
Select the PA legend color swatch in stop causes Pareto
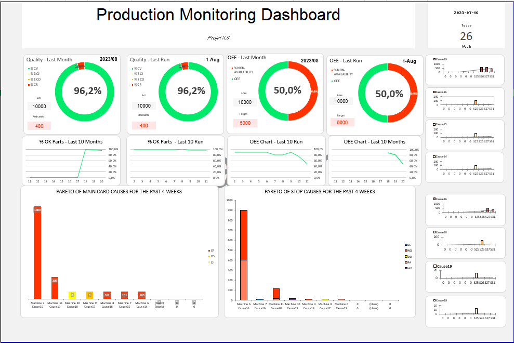[x=406, y=262]
